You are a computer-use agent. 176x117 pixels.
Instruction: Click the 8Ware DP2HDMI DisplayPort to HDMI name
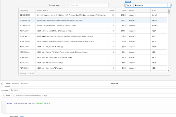[60, 20]
